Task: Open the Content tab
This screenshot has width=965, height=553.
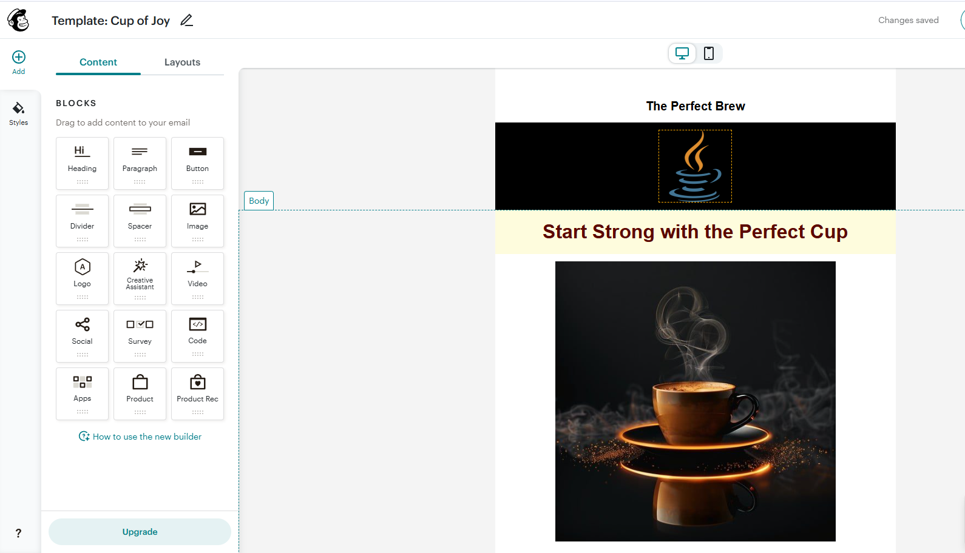Action: coord(98,62)
